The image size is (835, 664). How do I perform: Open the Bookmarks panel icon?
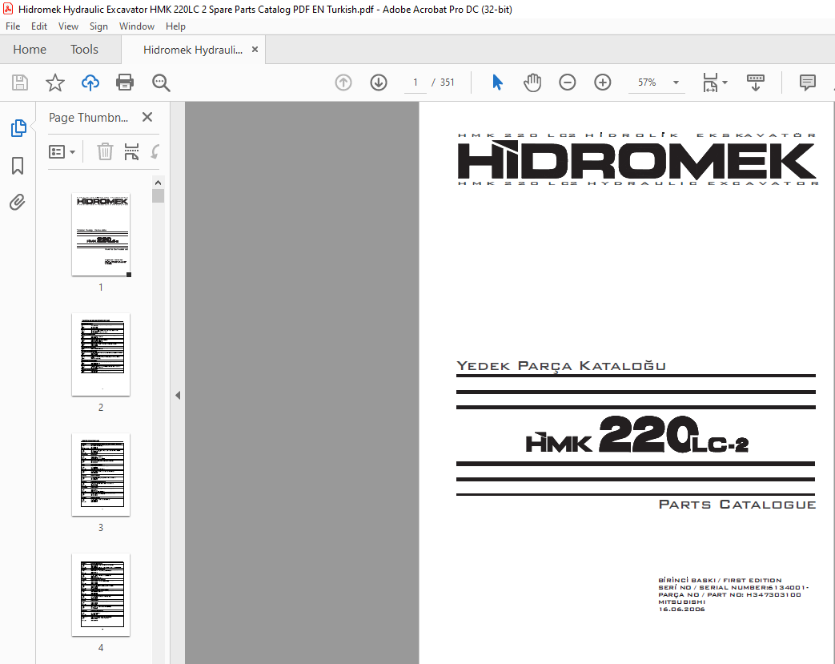18,166
